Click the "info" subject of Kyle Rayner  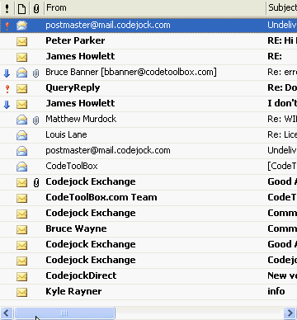coord(276,291)
